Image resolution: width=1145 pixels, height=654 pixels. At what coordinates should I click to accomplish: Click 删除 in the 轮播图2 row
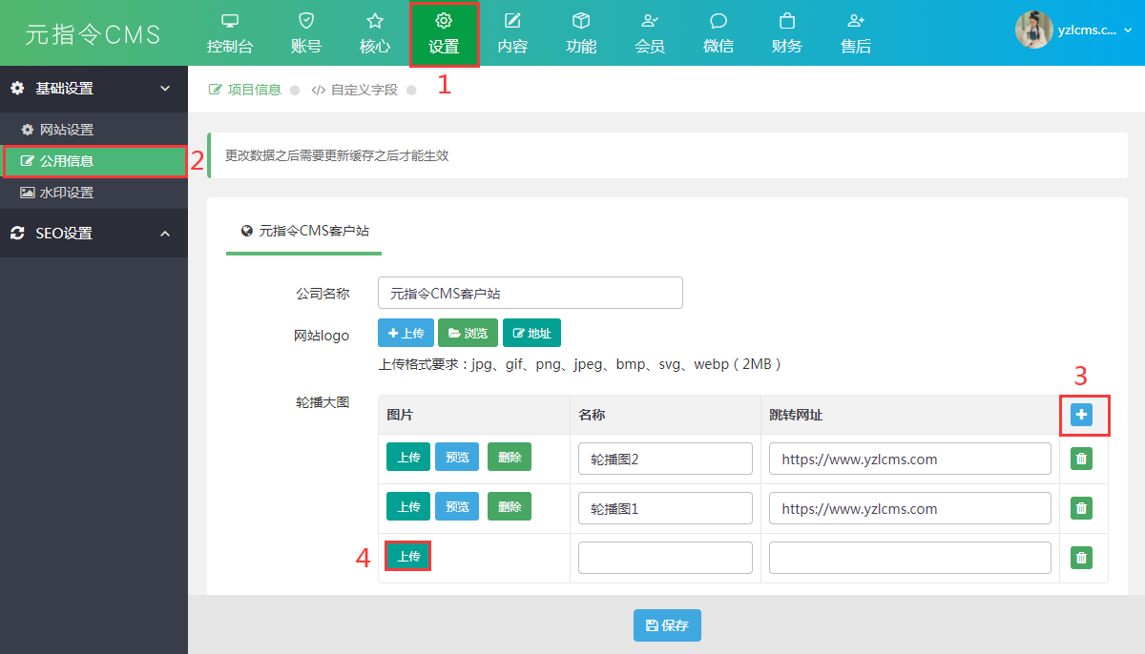pos(510,457)
